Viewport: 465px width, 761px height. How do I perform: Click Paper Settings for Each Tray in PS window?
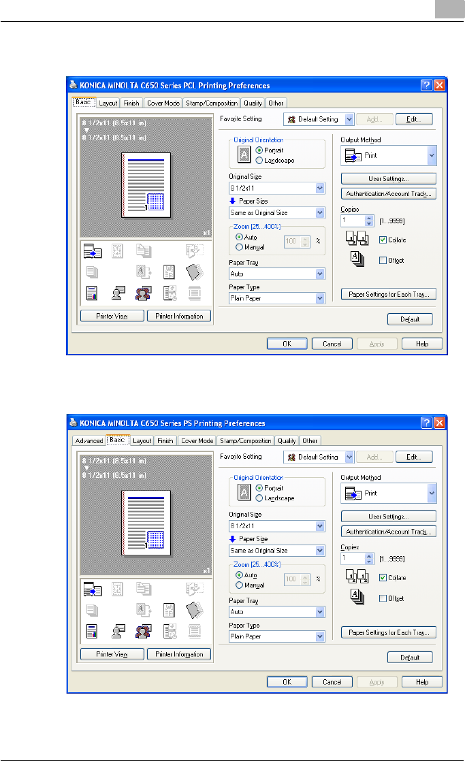[x=388, y=632]
